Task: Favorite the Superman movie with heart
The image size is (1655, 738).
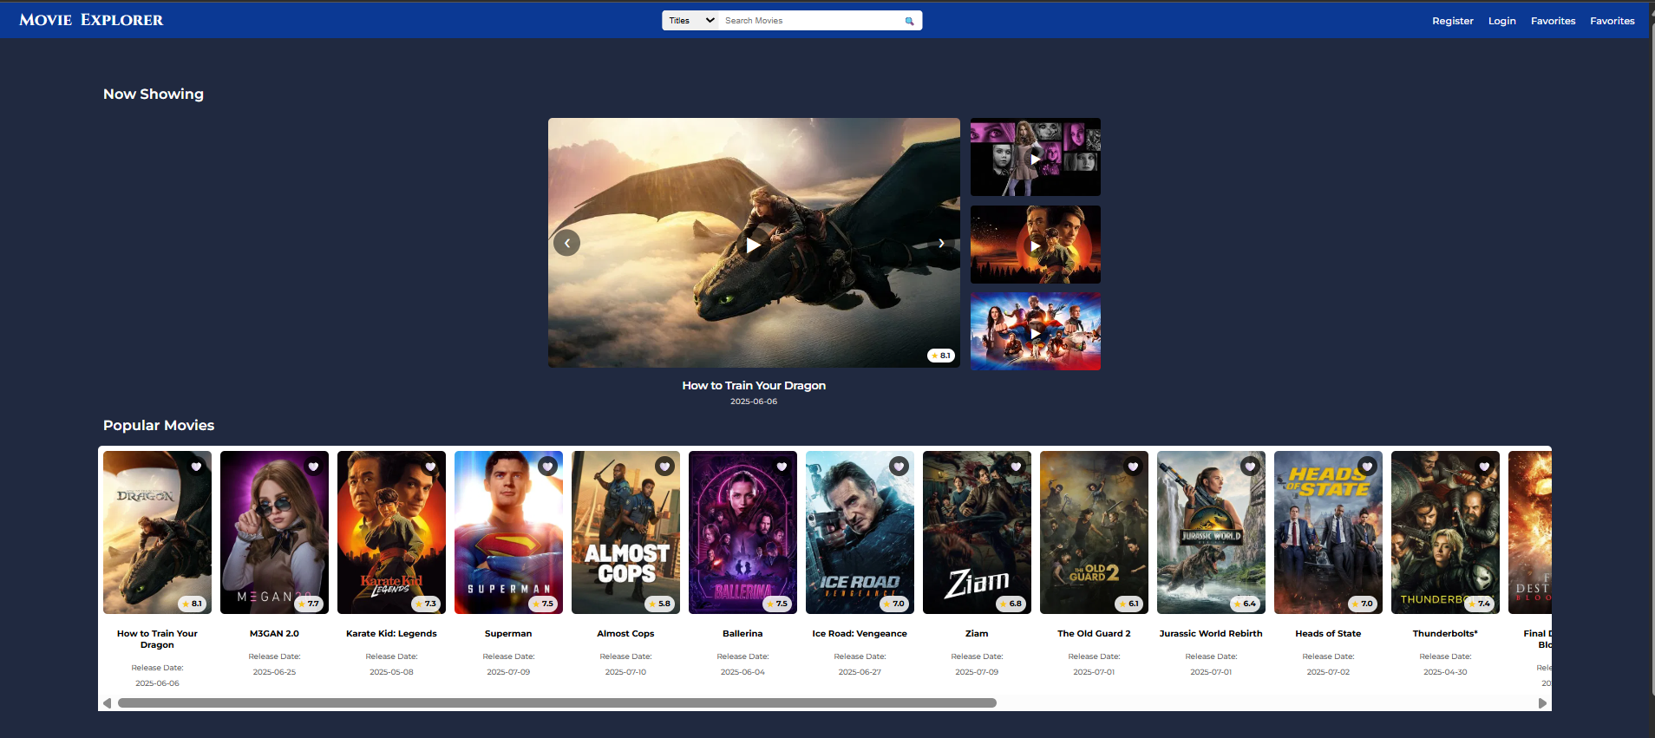Action: click(x=547, y=467)
